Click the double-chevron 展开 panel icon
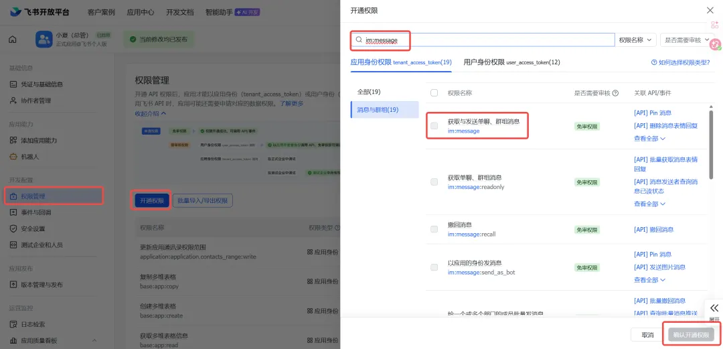Screen dimensions: 723x349 tap(714, 308)
